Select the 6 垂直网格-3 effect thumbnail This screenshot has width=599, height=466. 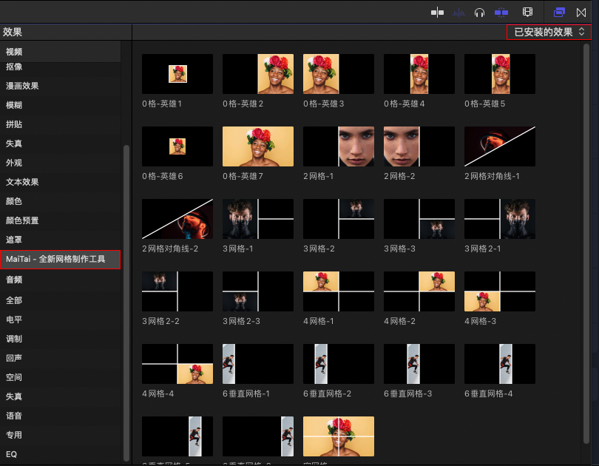pos(419,364)
